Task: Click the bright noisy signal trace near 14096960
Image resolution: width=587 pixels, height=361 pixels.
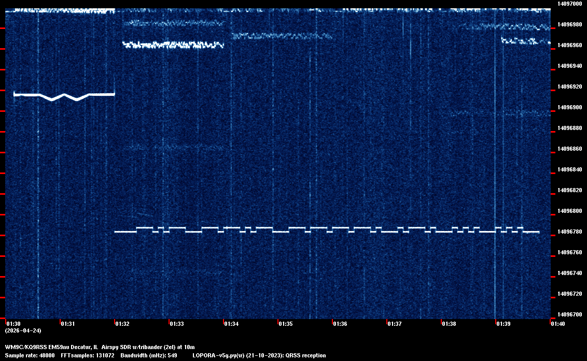Action: (173, 45)
